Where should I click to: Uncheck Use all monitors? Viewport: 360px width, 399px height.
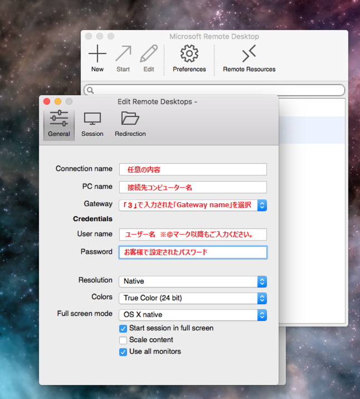pos(123,352)
